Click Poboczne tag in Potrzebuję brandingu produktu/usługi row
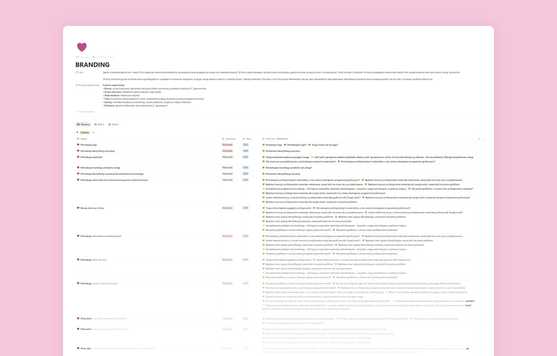The width and height of the screenshot is (557, 356). [227, 168]
